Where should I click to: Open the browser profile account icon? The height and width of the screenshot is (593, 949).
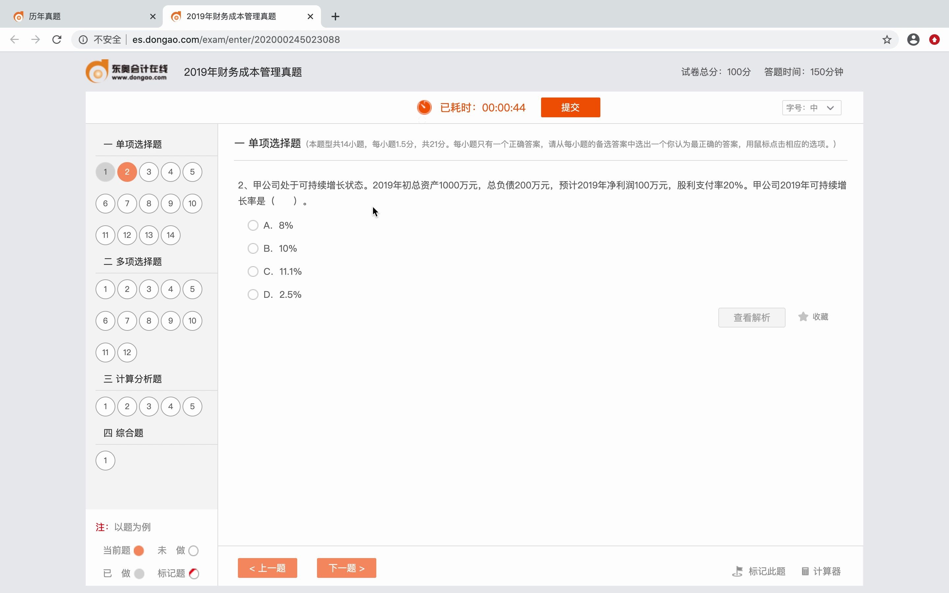click(x=913, y=39)
